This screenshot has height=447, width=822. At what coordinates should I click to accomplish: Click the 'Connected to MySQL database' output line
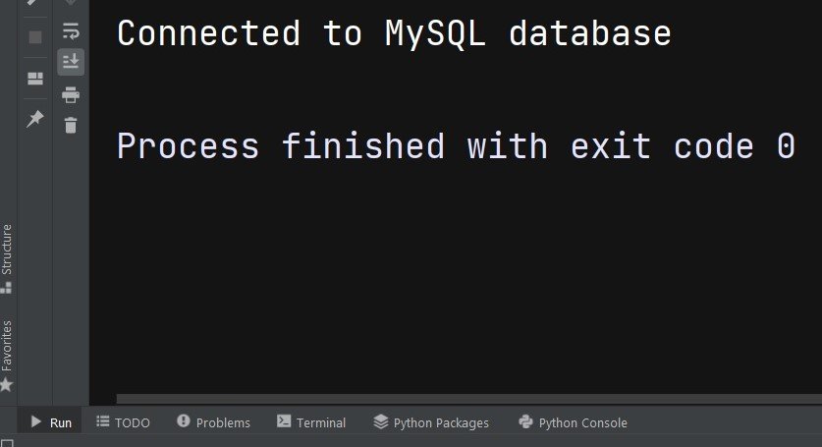(x=394, y=33)
